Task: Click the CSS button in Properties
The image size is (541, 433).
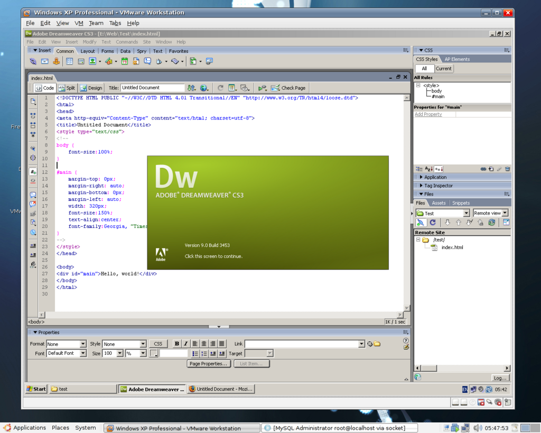Action: [158, 344]
